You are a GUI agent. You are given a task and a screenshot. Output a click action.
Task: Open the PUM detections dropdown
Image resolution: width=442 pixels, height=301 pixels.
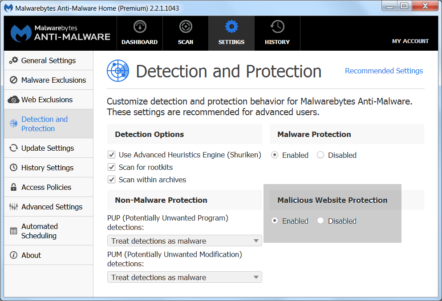click(x=185, y=277)
